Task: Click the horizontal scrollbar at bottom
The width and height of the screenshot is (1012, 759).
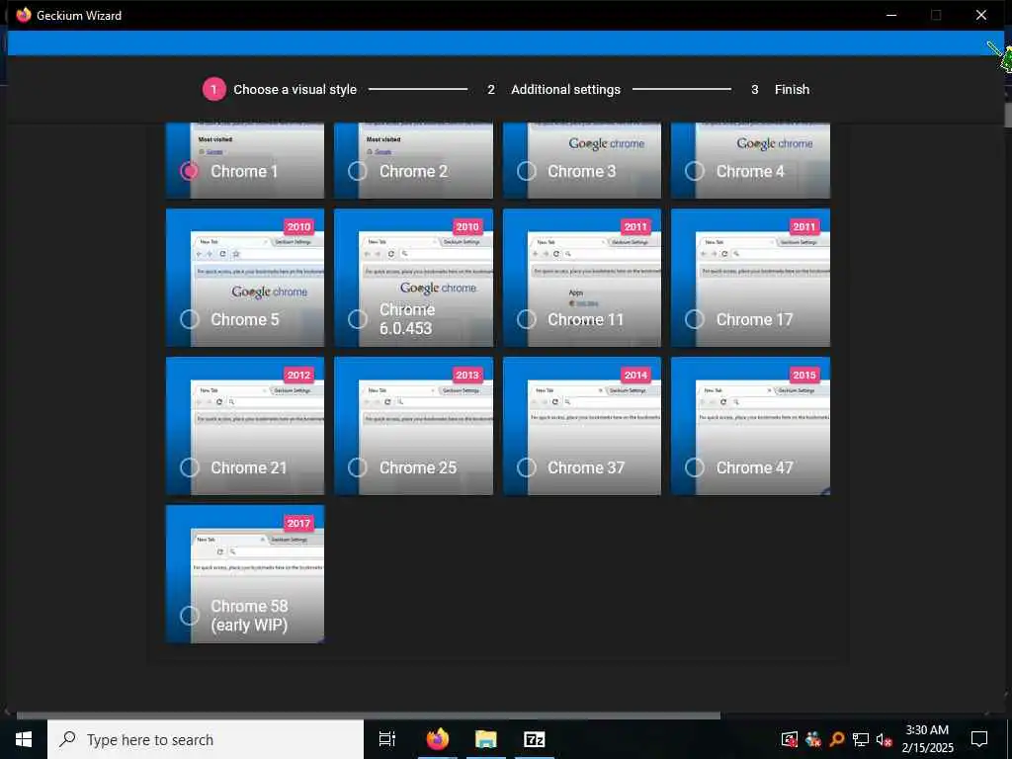Action: 368,716
